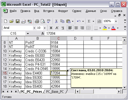Screen dimensions: 128x100
Task: Click the file search icon
Action: [x=30, y=21]
